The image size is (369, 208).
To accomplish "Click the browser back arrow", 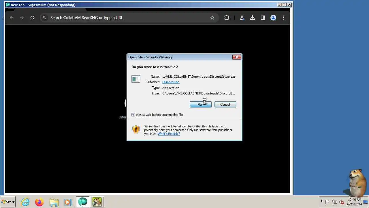I will pos(12,18).
